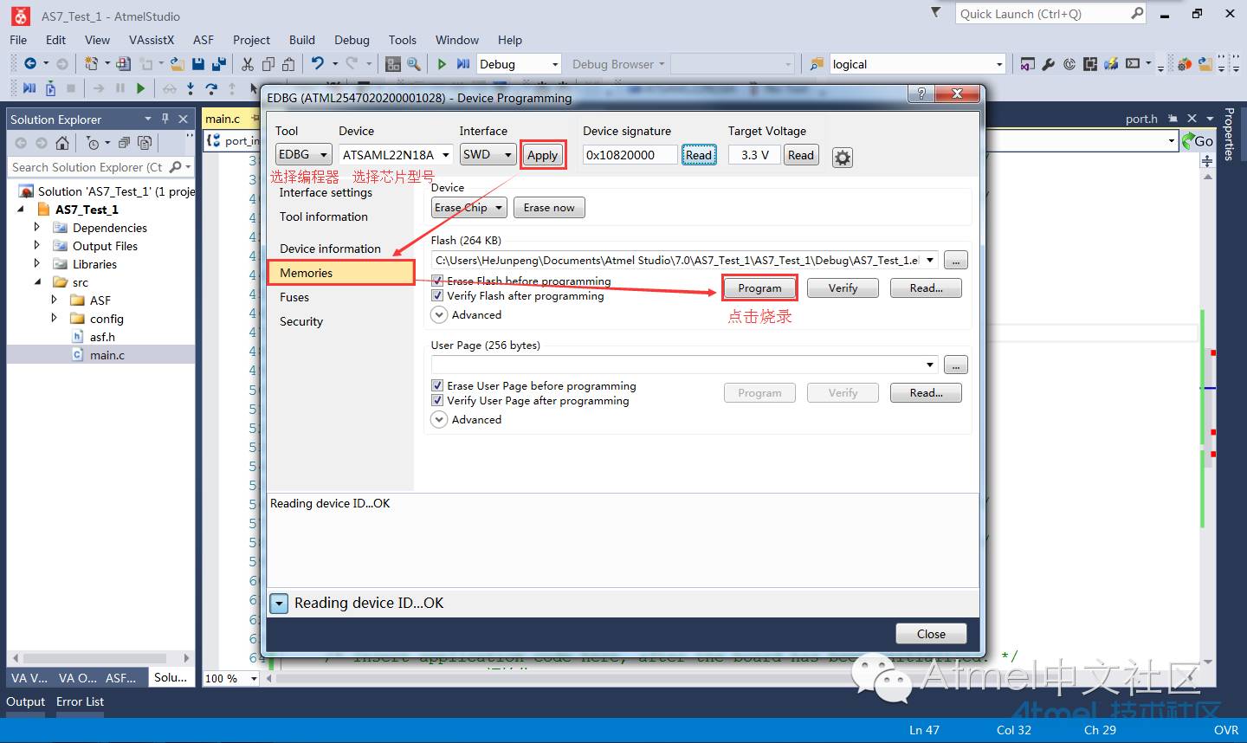This screenshot has width=1247, height=743.
Task: Click the Find in Files folder-search icon
Action: [x=817, y=64]
